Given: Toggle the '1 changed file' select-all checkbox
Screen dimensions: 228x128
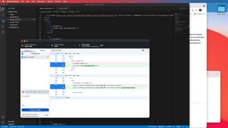Looking at the screenshot, I should point(22,54).
